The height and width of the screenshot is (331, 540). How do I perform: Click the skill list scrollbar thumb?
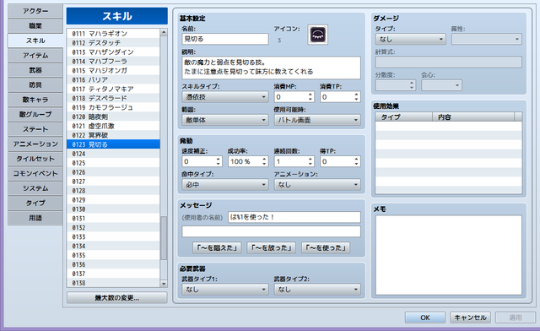(164, 238)
